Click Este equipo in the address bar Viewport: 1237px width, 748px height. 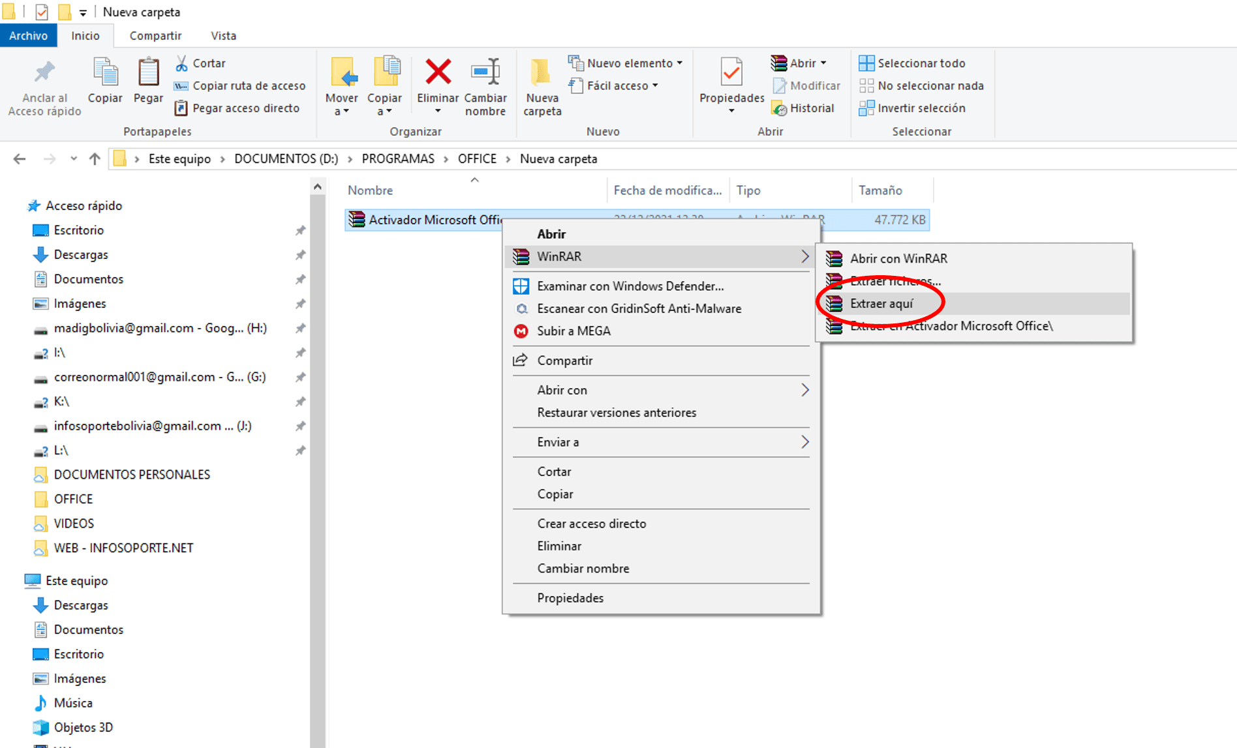[179, 158]
